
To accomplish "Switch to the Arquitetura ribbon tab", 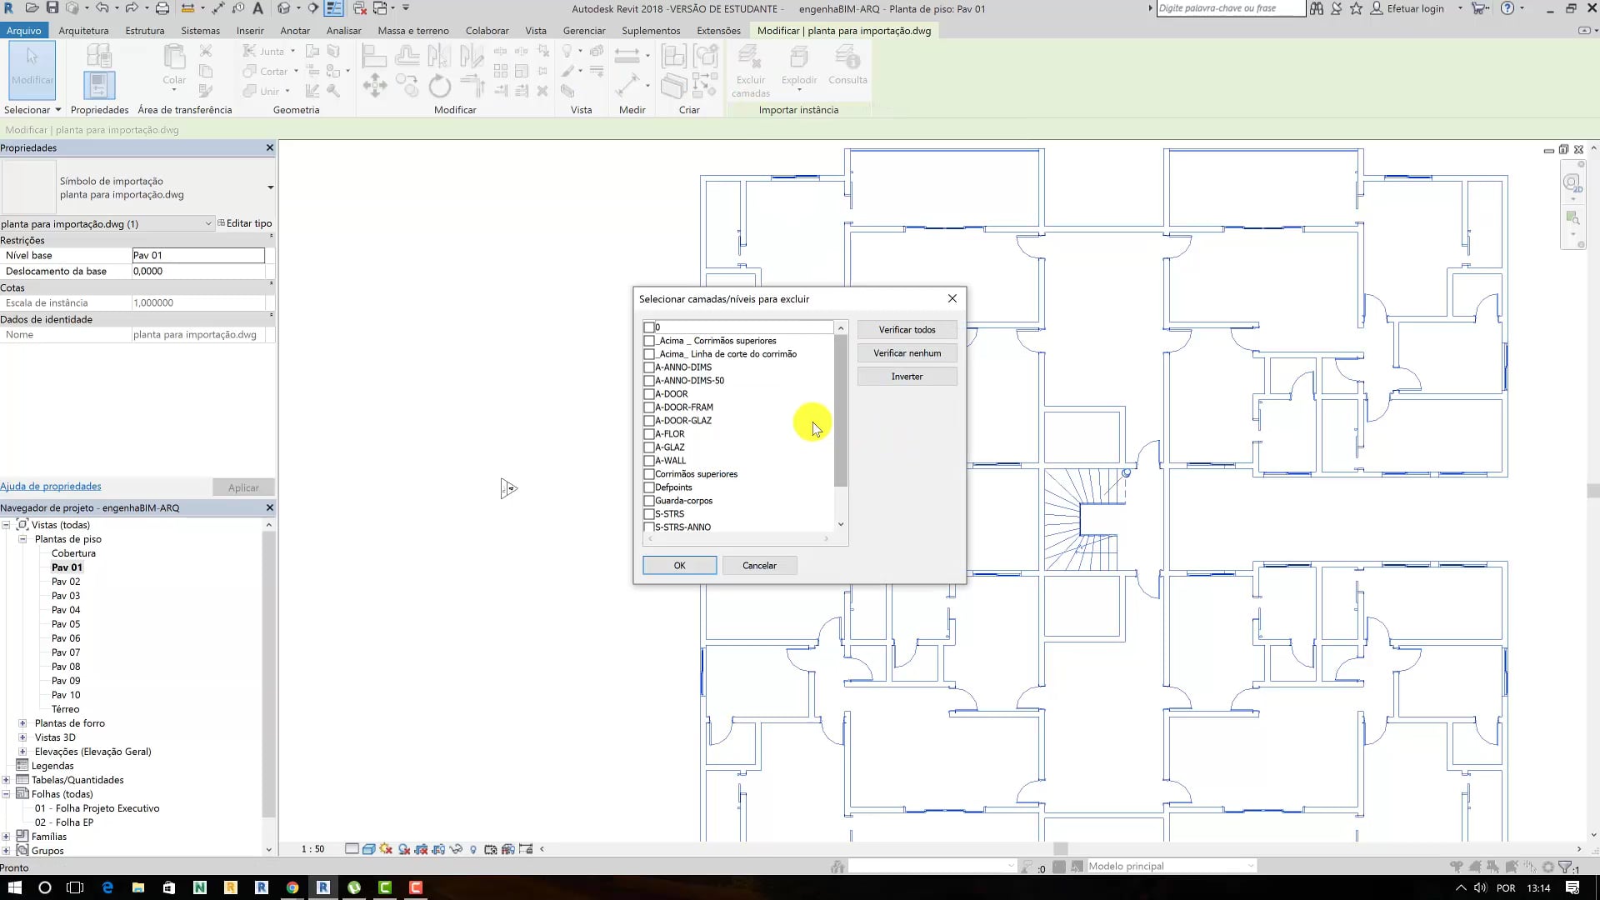I will click(x=83, y=31).
